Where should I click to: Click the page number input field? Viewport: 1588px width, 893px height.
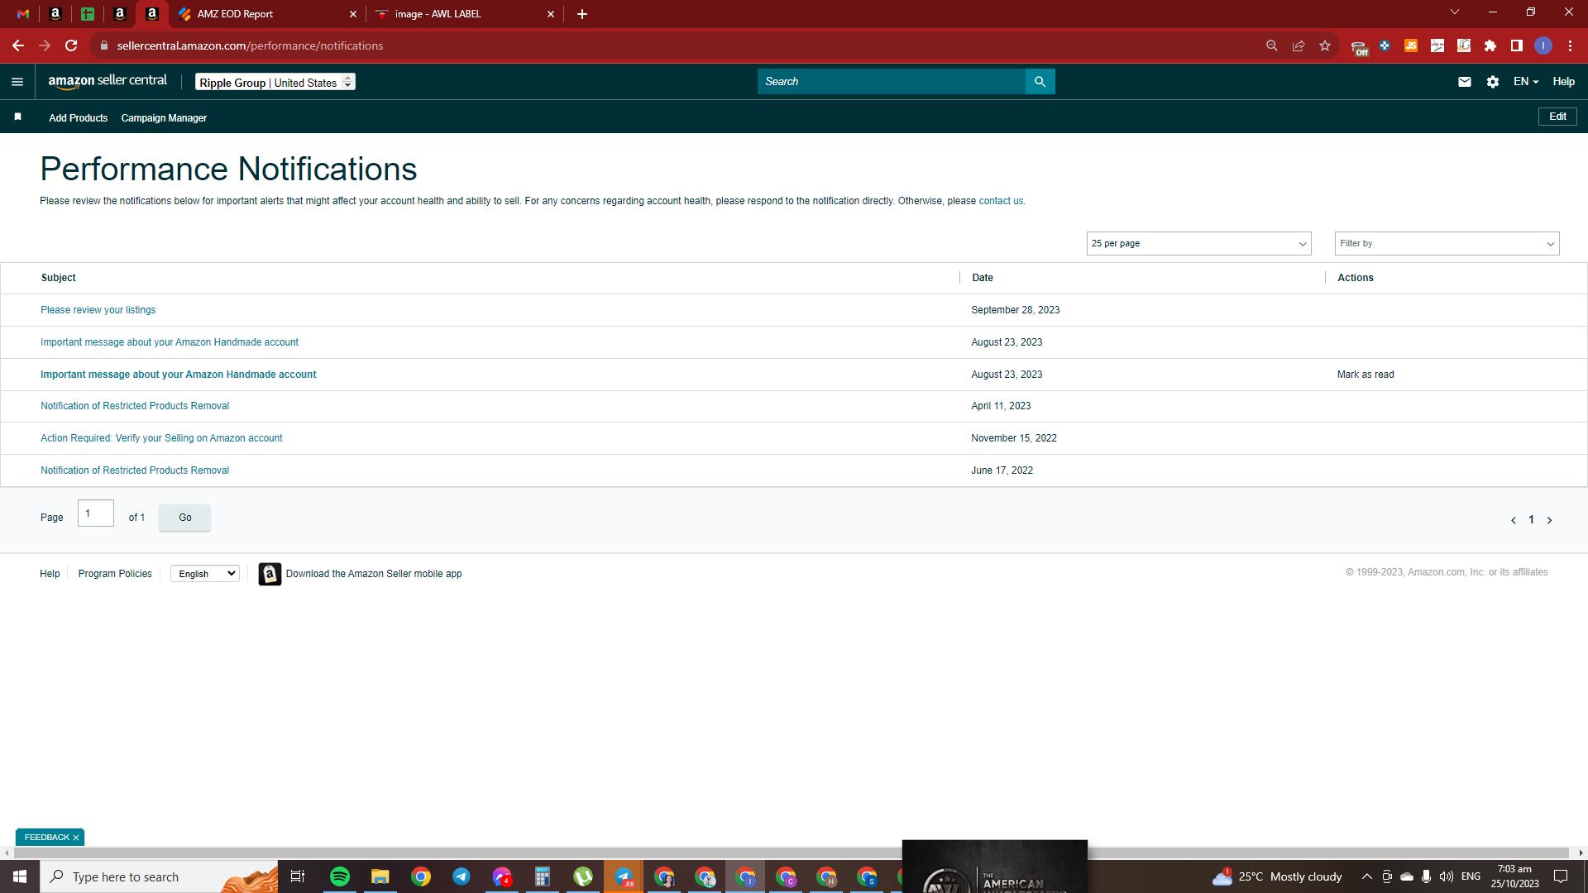click(x=96, y=513)
